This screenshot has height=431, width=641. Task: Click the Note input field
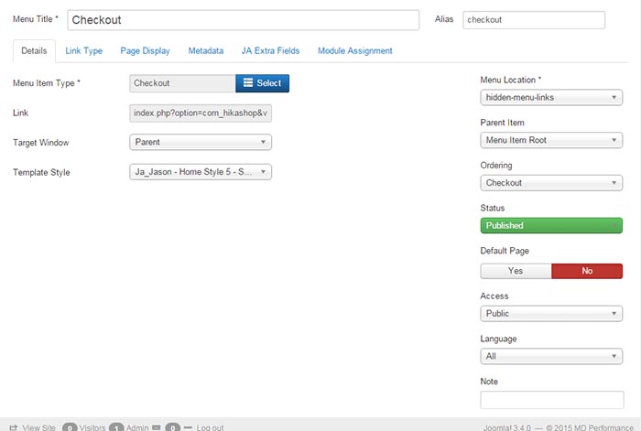[552, 400]
